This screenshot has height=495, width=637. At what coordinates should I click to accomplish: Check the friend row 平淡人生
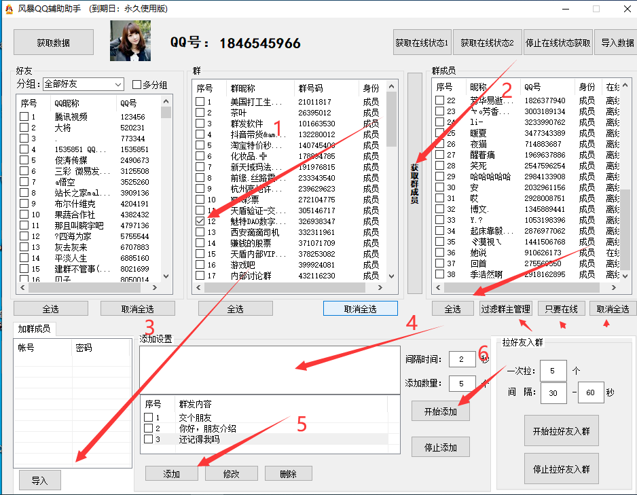point(24,258)
